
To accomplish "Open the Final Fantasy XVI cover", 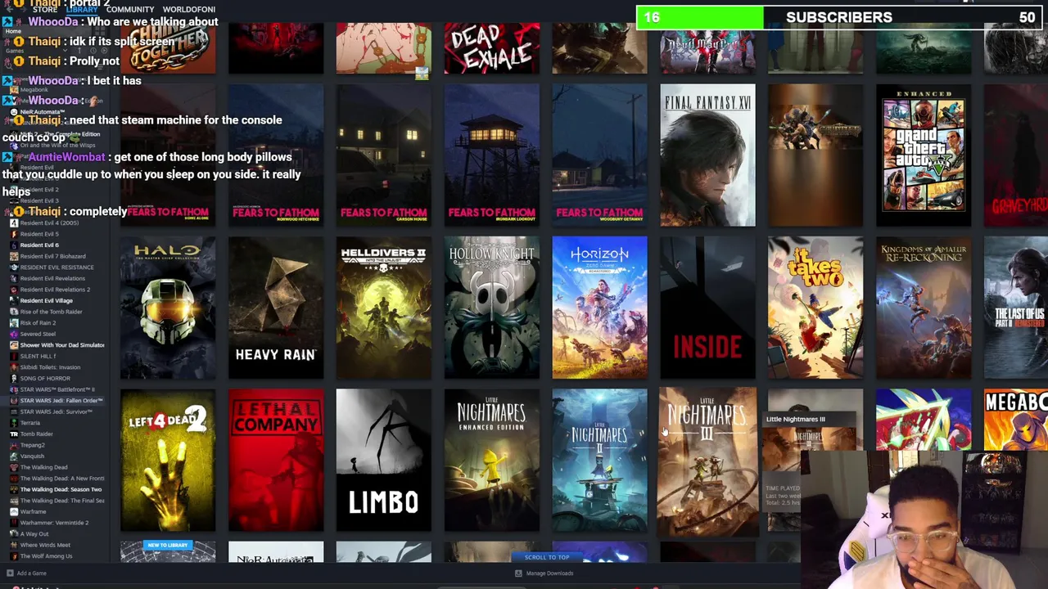I will 708,155.
